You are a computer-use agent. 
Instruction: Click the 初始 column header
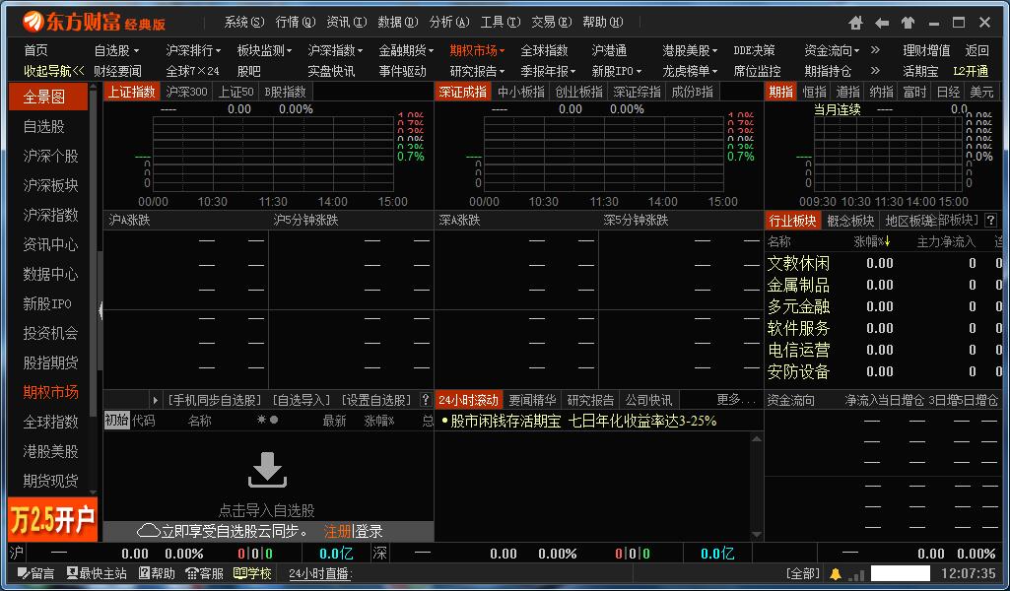(116, 421)
